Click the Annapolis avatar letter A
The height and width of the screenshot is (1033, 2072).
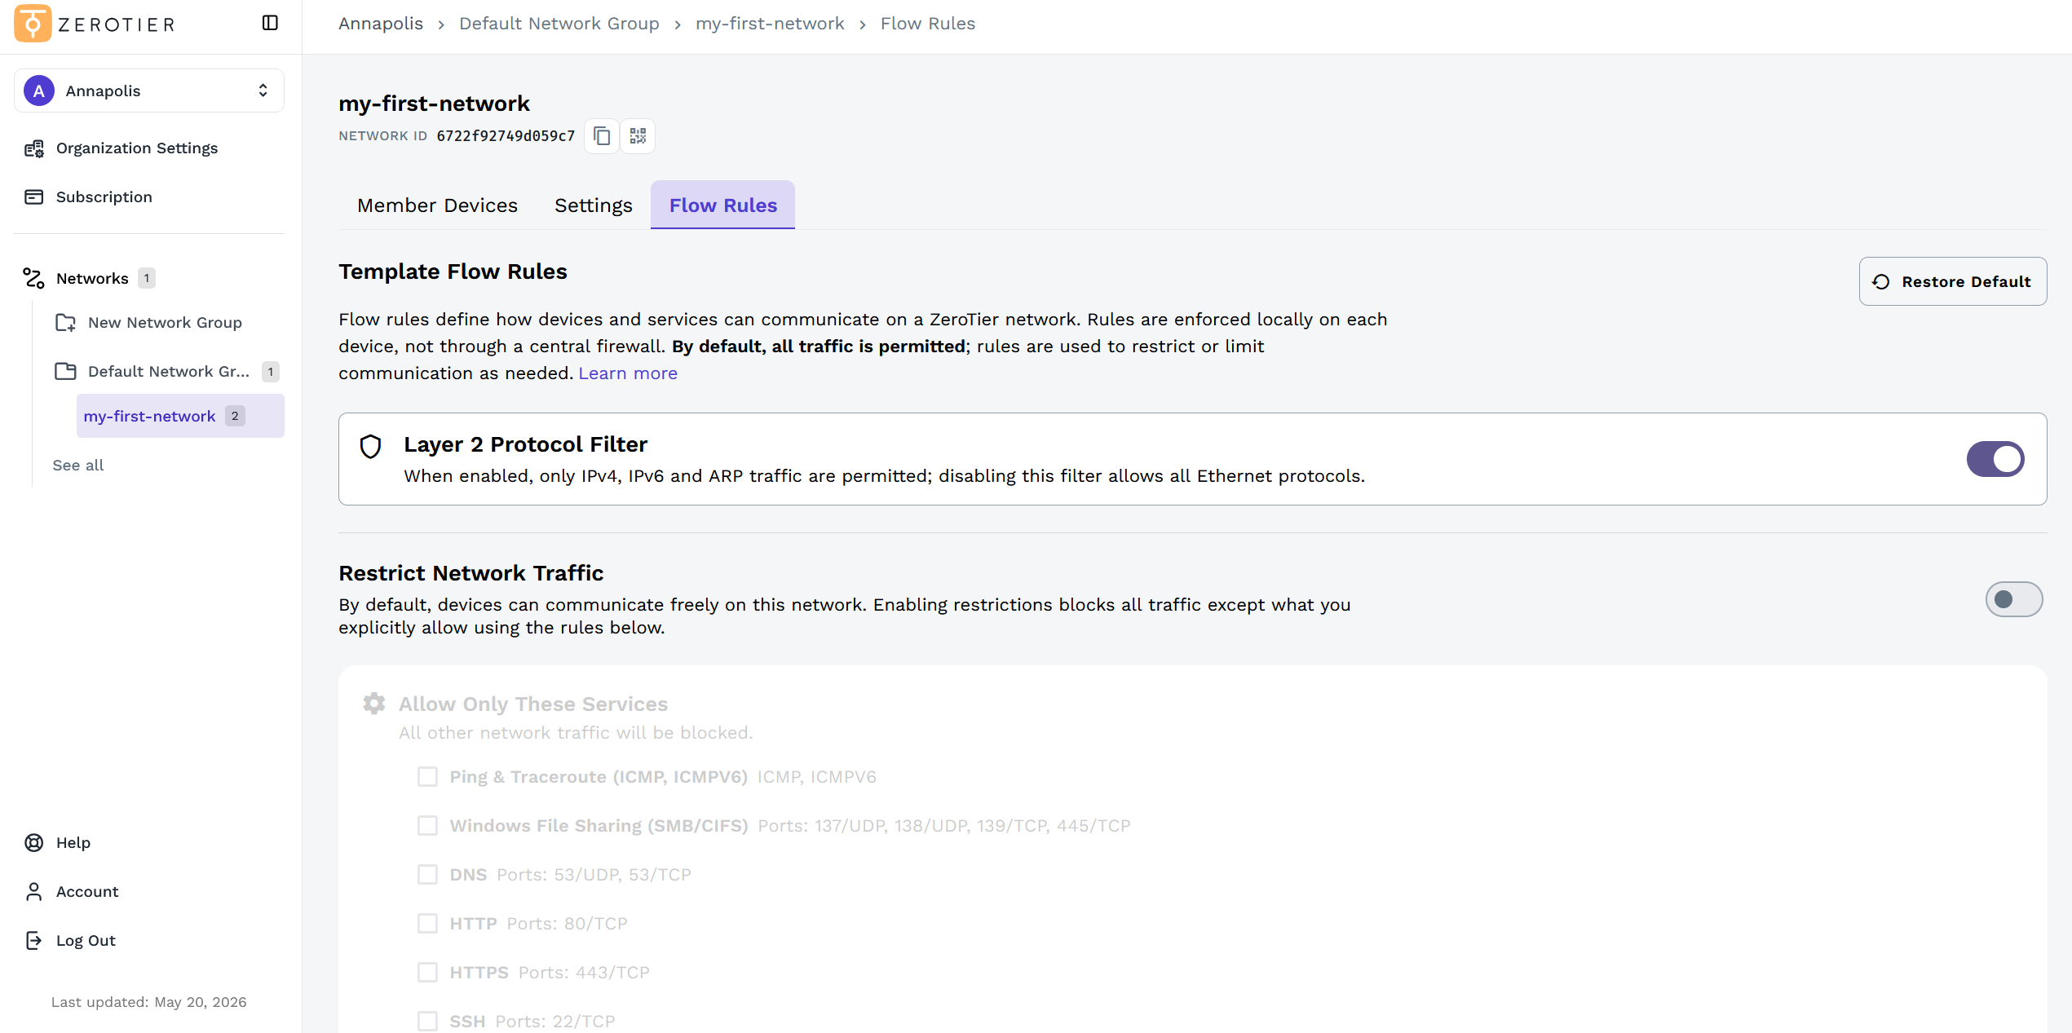tap(39, 90)
